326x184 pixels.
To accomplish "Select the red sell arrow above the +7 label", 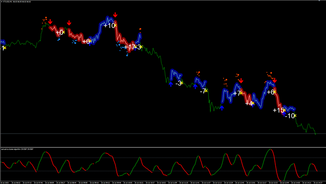I will [x=241, y=80].
